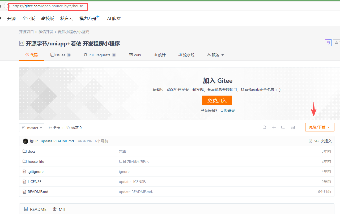Image resolution: width=340 pixels, height=214 pixels.
Task: Click the docs folder icon
Action: (x=24, y=151)
